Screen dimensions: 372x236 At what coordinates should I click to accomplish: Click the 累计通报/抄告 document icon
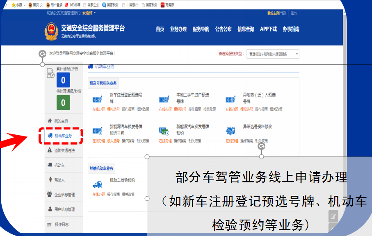(50, 73)
